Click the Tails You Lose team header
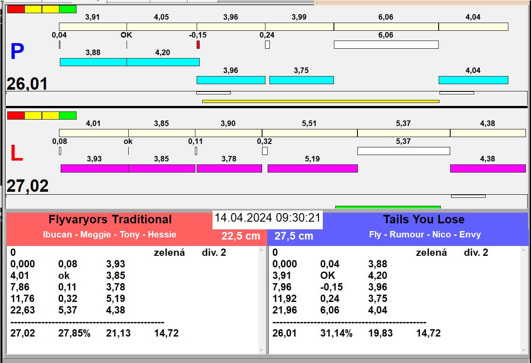Screen dimensions: 531x363 424,220
